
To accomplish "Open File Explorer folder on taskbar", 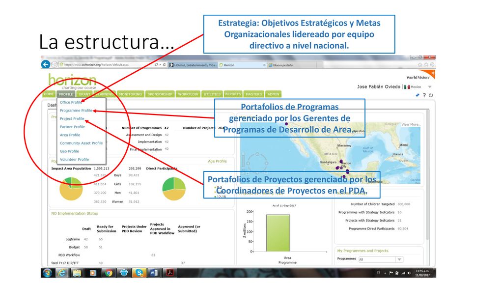I will point(77,273).
